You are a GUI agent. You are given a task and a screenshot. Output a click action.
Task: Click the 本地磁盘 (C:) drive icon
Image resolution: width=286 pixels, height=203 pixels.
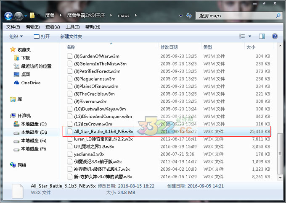pyautogui.click(x=16, y=124)
